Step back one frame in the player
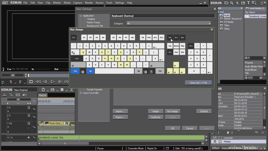This screenshot has width=268, height=151. (x=45, y=82)
